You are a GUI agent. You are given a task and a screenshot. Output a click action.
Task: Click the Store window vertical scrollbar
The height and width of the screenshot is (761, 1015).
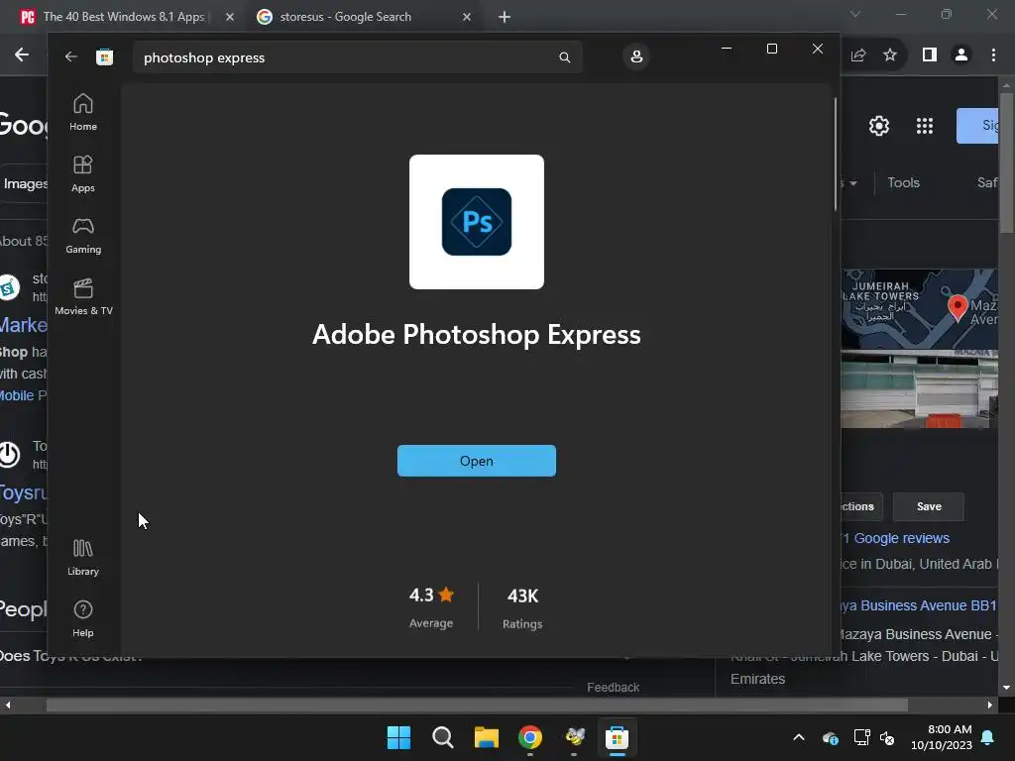tap(835, 154)
